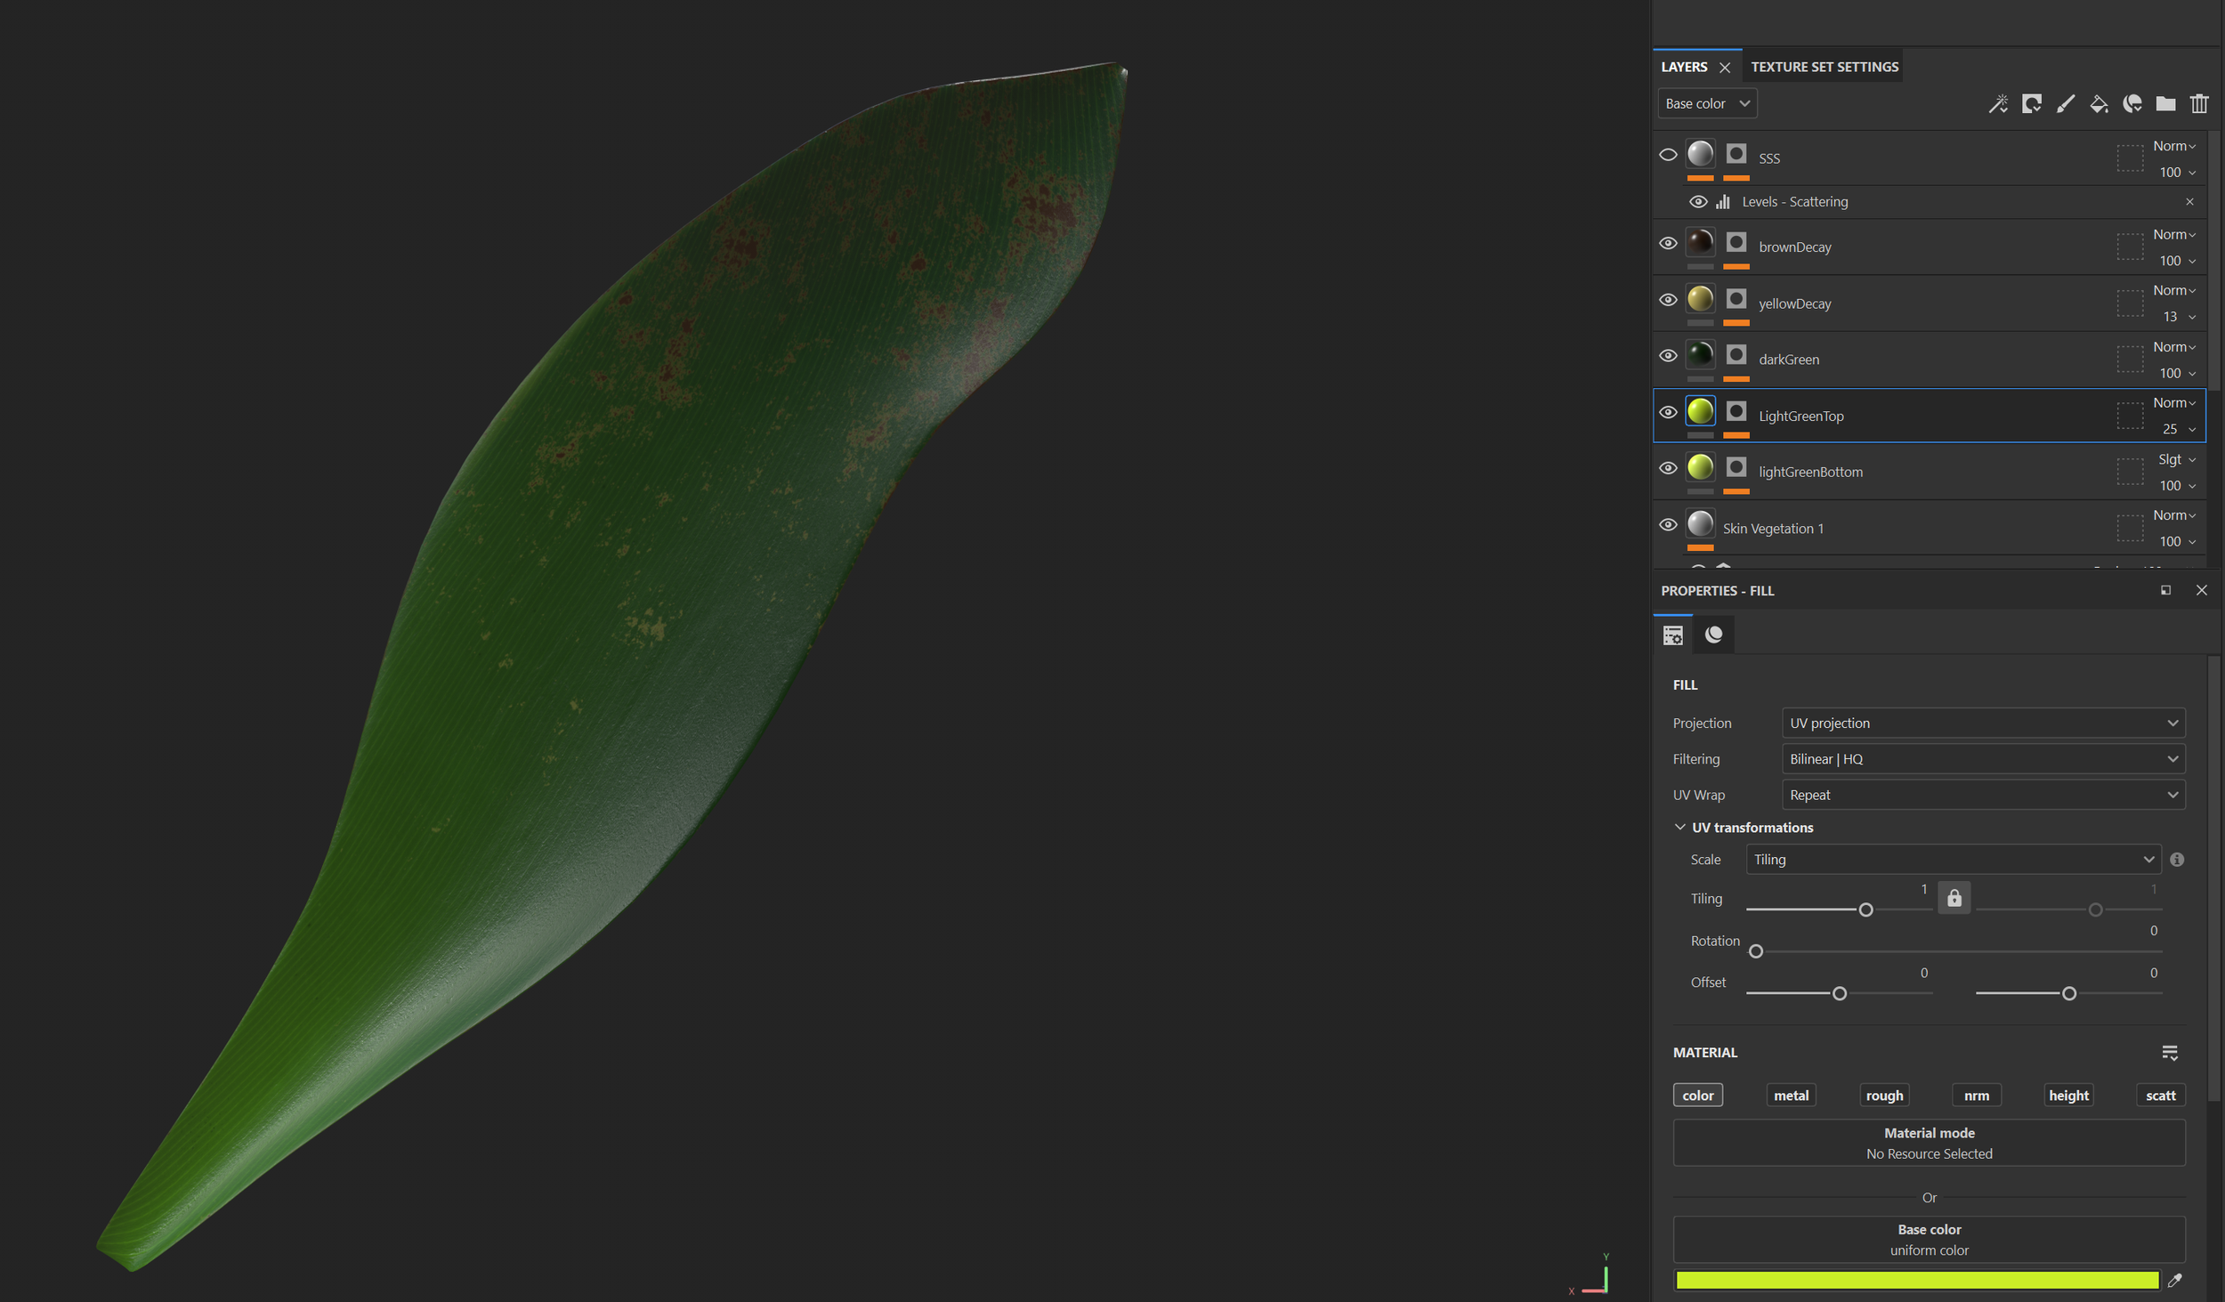The width and height of the screenshot is (2225, 1302).
Task: Click the smart material sphere icon
Action: click(x=2132, y=104)
